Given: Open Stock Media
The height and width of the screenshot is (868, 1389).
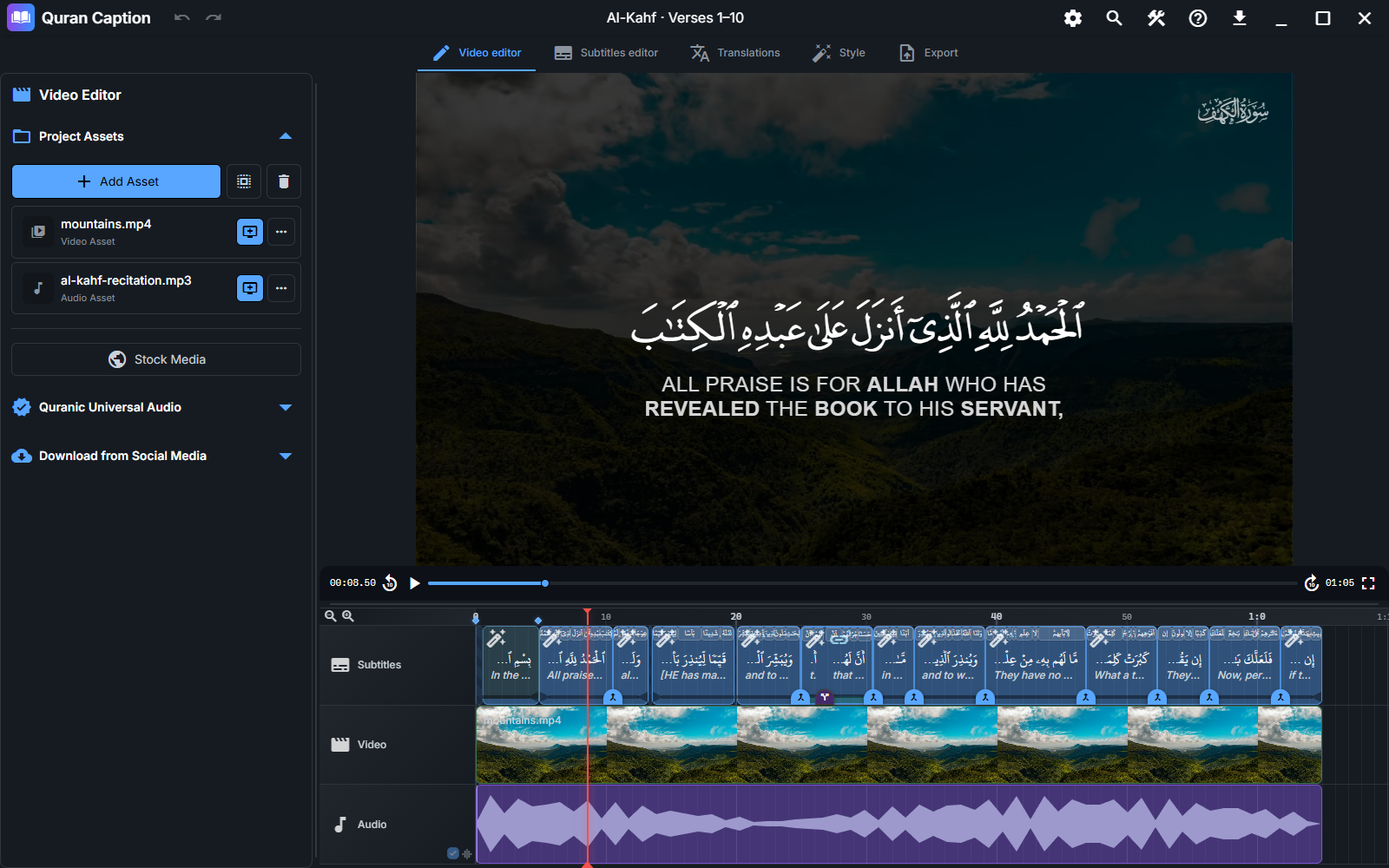Looking at the screenshot, I should [156, 359].
